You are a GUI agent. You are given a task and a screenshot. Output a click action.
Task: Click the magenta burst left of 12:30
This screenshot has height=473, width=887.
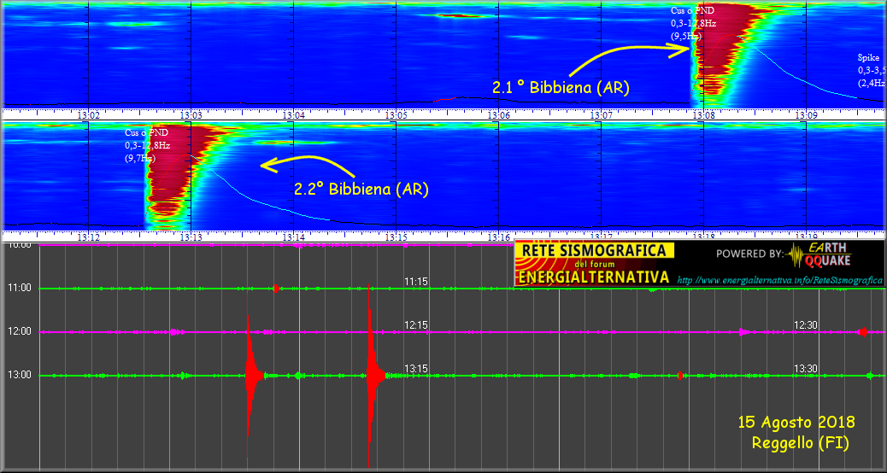[743, 332]
